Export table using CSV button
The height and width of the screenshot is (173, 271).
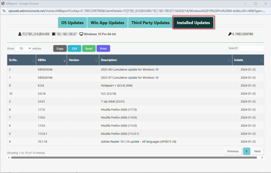tap(74, 49)
